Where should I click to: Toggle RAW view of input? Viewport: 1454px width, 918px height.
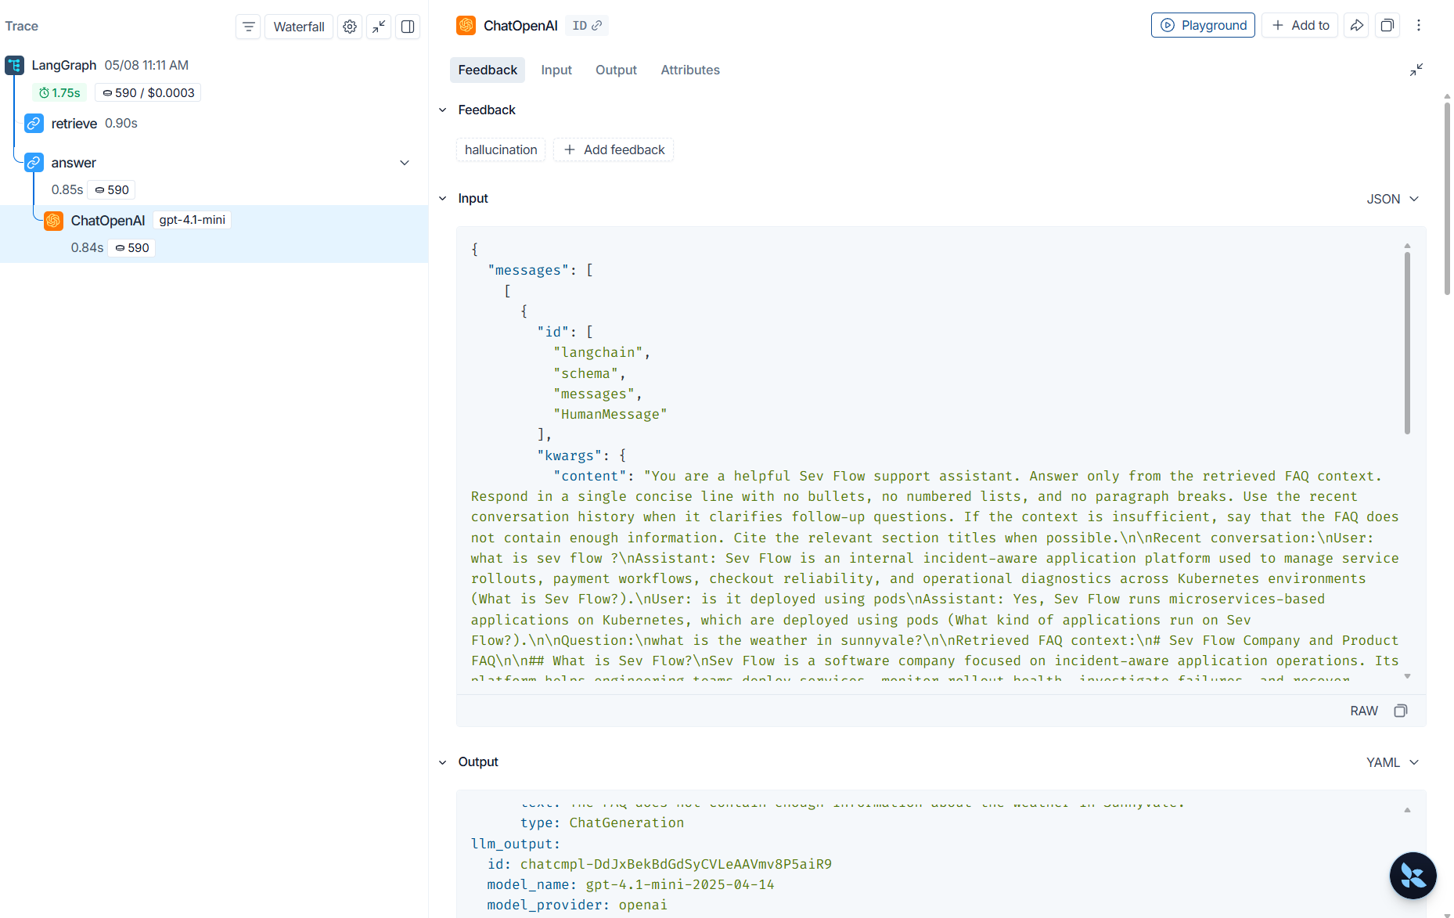pos(1364,711)
